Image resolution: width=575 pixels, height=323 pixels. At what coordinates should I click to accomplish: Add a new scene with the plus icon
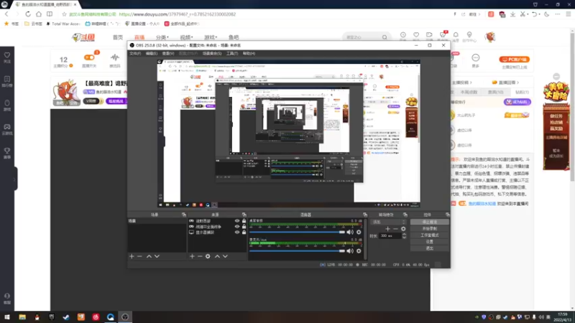132,256
